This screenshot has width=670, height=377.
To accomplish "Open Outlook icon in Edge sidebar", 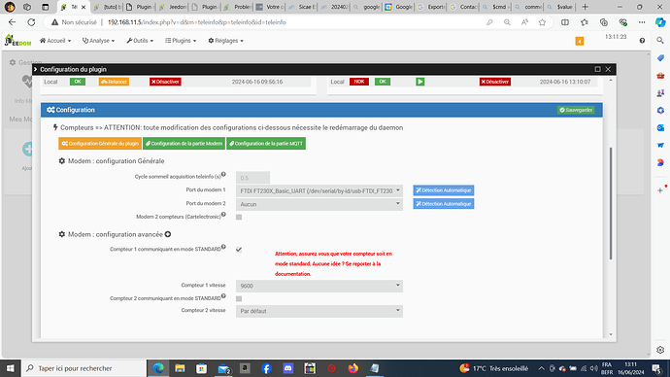I will tap(660, 127).
